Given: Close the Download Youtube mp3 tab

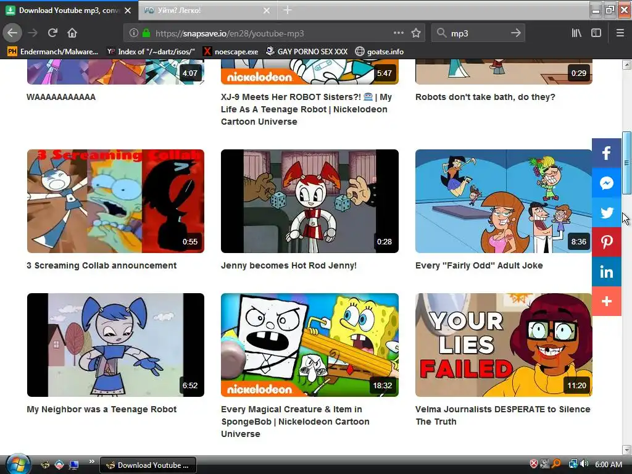Looking at the screenshot, I should [128, 10].
